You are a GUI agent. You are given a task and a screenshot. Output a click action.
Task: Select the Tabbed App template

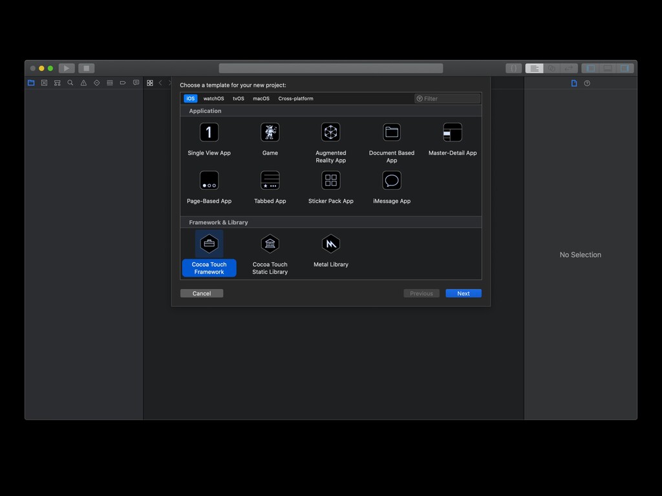(270, 188)
